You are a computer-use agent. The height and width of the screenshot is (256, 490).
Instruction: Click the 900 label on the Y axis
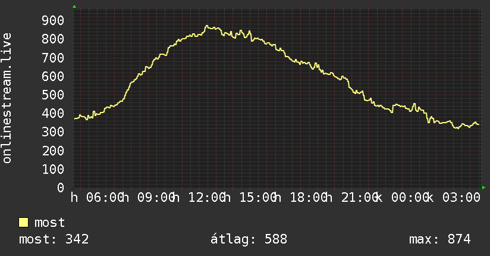click(53, 21)
